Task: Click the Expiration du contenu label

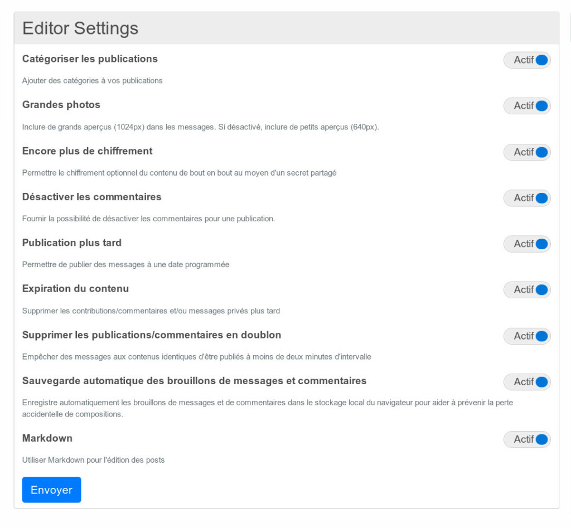Action: point(75,289)
